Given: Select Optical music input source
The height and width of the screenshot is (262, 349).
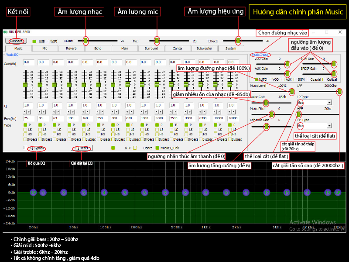Looking at the screenshot, I should pos(324,79).
